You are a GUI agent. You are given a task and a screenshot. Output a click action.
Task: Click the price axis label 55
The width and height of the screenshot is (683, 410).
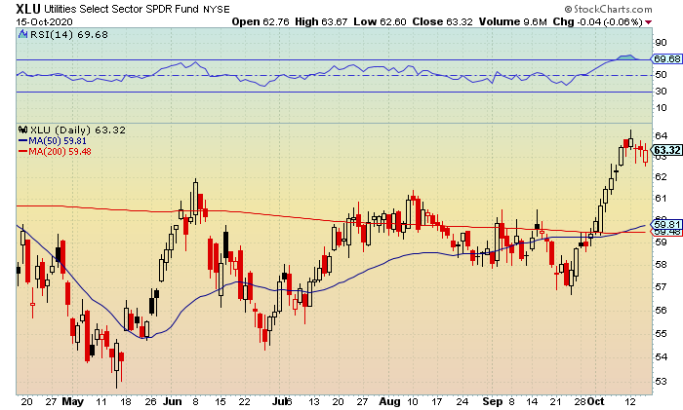click(x=661, y=333)
